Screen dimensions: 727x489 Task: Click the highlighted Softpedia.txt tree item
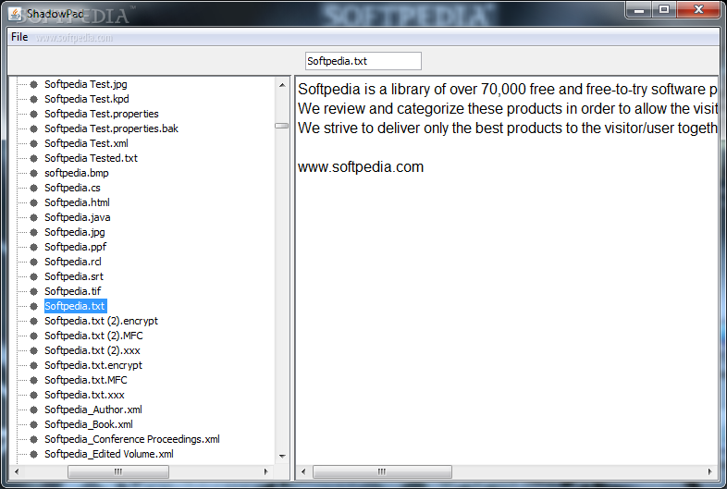point(75,306)
